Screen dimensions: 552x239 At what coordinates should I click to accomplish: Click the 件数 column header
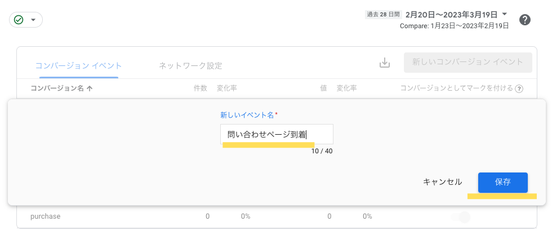pyautogui.click(x=201, y=88)
